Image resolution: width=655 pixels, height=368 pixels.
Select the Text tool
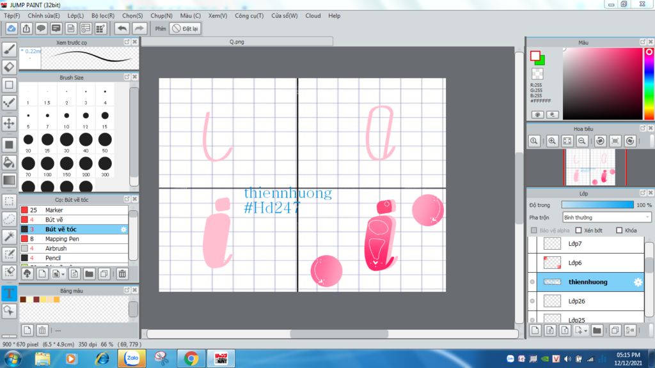pyautogui.click(x=9, y=293)
